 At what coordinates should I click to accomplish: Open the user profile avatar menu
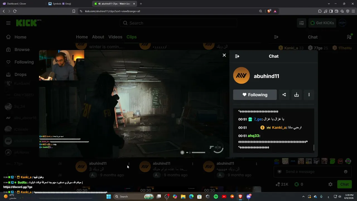click(342, 23)
